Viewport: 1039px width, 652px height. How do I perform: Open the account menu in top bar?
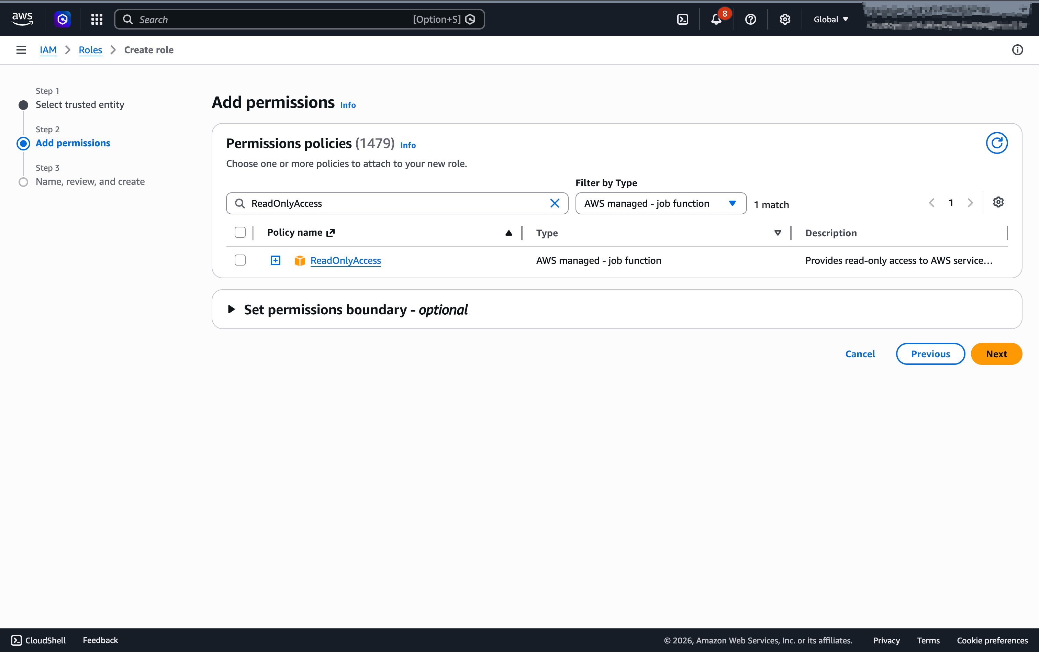click(948, 17)
